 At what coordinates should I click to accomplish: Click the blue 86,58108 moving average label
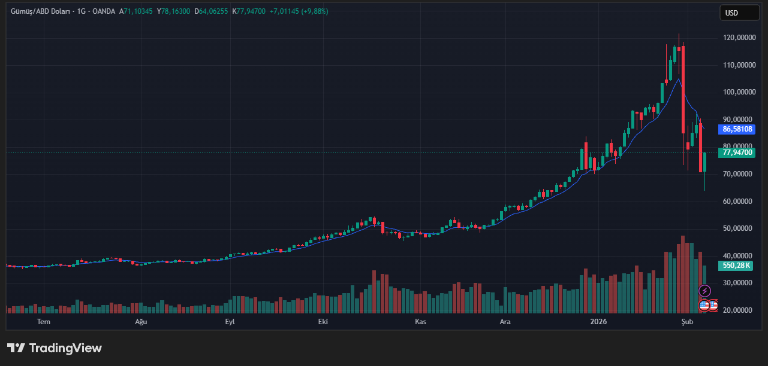(737, 129)
